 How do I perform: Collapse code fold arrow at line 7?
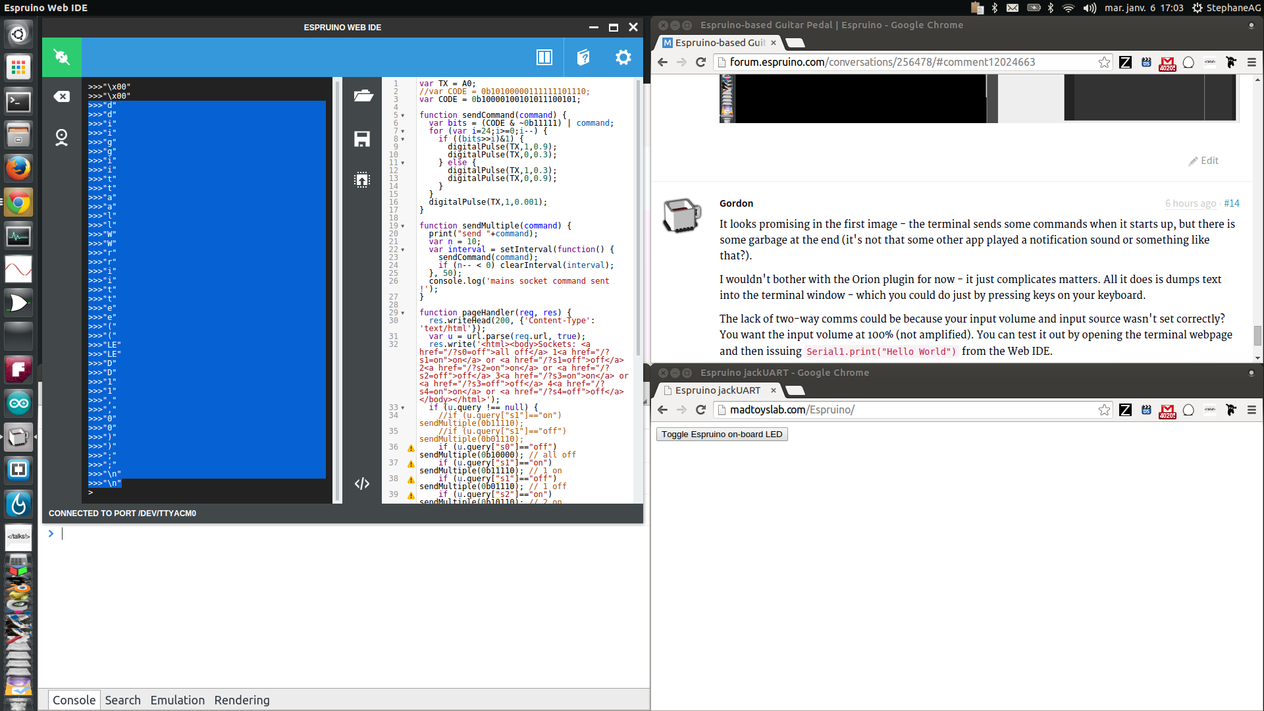(403, 131)
